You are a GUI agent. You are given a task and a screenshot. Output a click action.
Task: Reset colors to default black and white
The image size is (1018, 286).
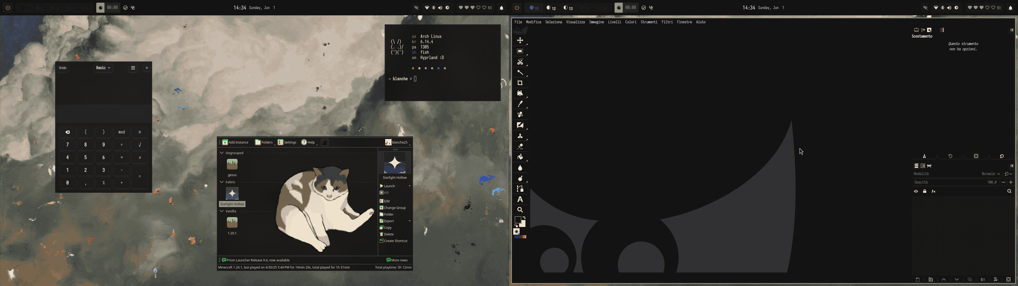pos(516,226)
